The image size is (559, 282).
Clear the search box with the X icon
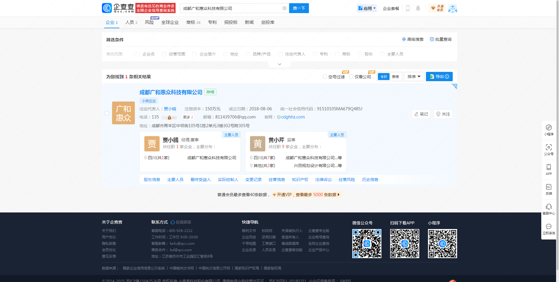click(x=284, y=8)
